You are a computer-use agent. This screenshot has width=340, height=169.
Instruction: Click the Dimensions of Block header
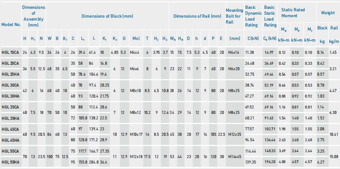click(107, 16)
